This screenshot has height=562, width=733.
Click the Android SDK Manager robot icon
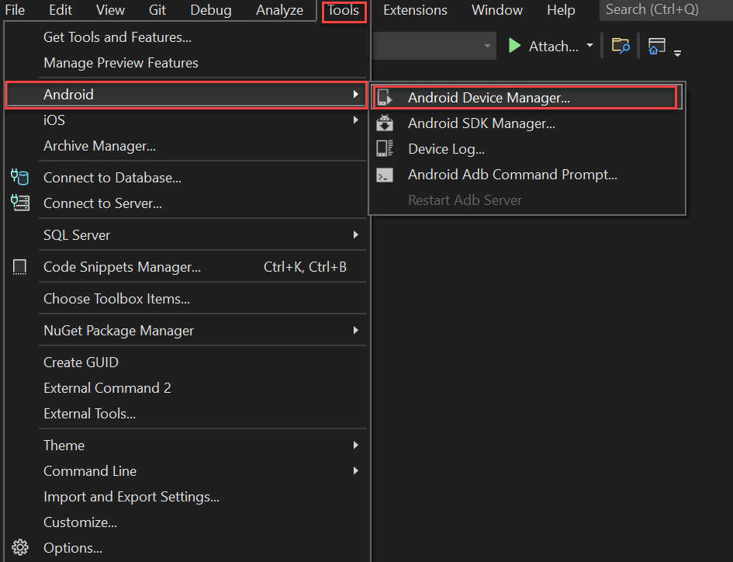(385, 123)
